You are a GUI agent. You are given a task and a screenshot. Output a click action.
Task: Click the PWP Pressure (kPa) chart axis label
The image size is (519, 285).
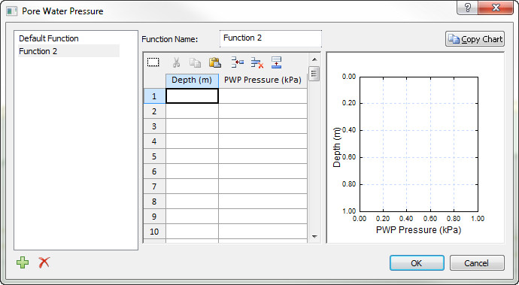tap(419, 229)
